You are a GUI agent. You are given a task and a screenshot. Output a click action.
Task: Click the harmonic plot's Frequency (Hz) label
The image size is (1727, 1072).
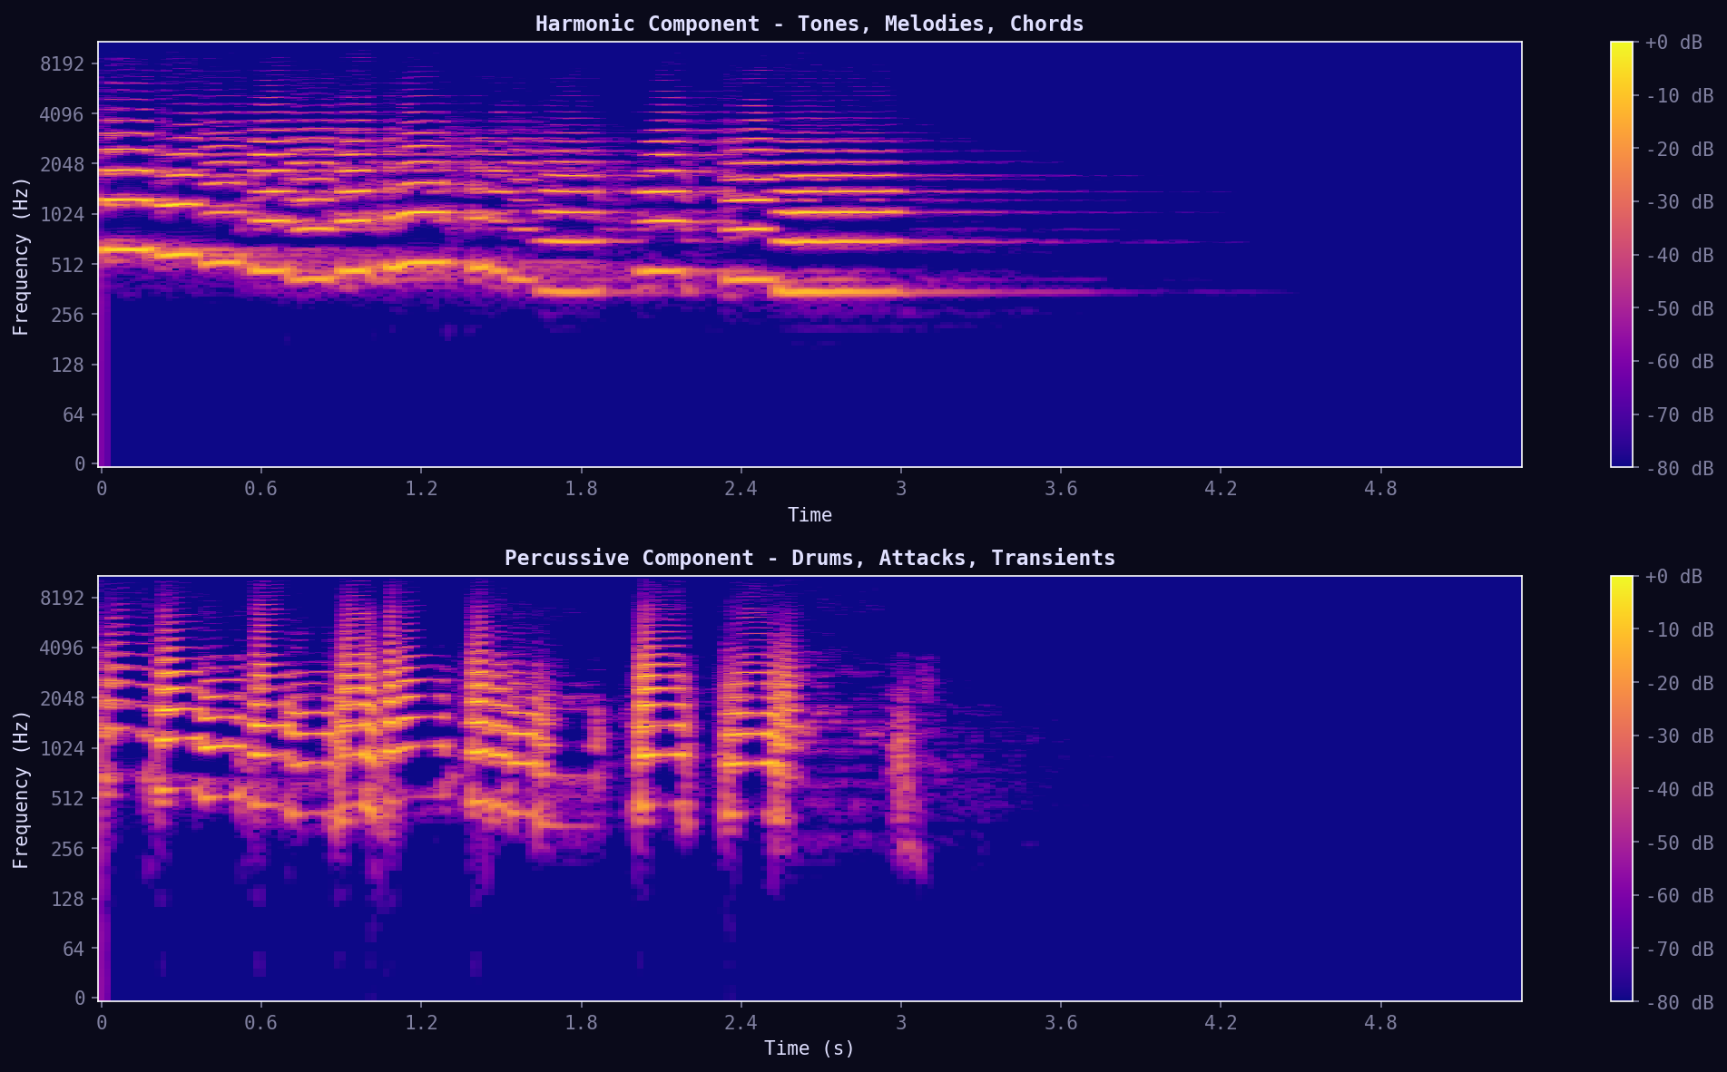click(x=21, y=256)
